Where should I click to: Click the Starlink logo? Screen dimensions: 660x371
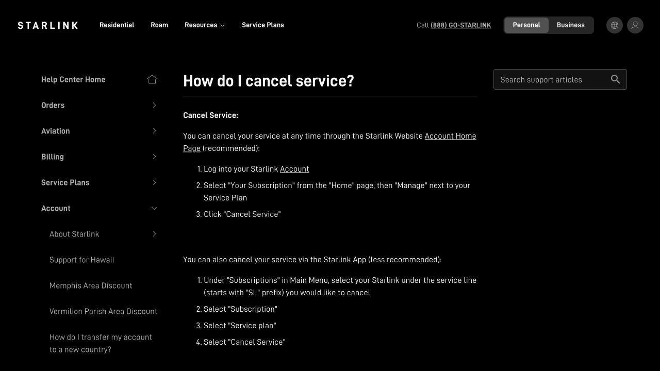pos(48,25)
